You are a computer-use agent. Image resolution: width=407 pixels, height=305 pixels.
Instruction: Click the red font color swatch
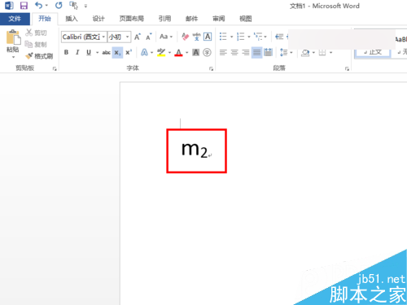point(178,52)
